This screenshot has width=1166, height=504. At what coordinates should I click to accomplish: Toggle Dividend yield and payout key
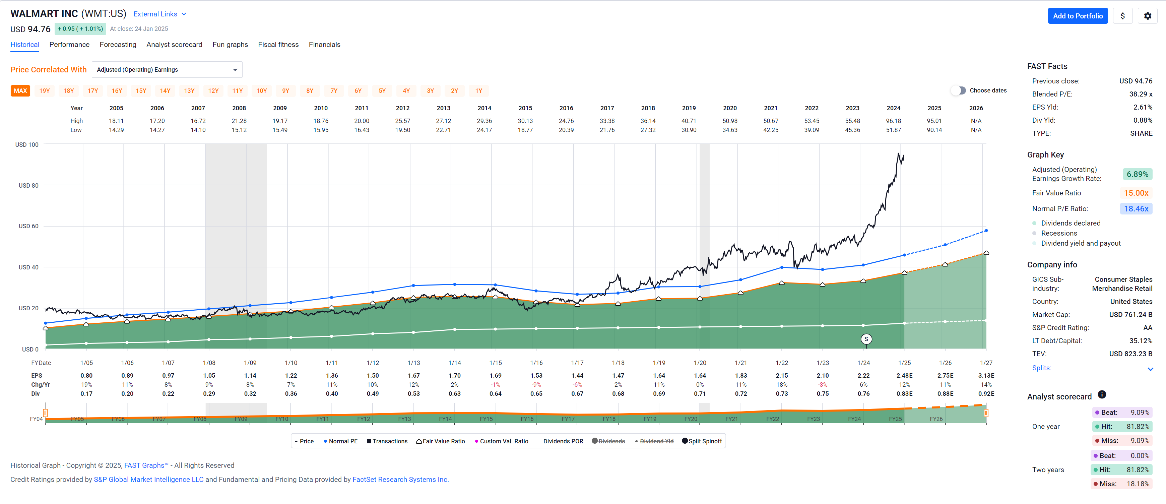tap(1077, 243)
